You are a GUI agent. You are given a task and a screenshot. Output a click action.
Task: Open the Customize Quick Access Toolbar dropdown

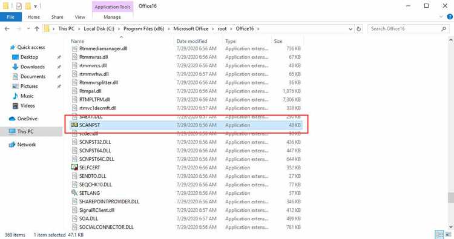click(x=35, y=6)
